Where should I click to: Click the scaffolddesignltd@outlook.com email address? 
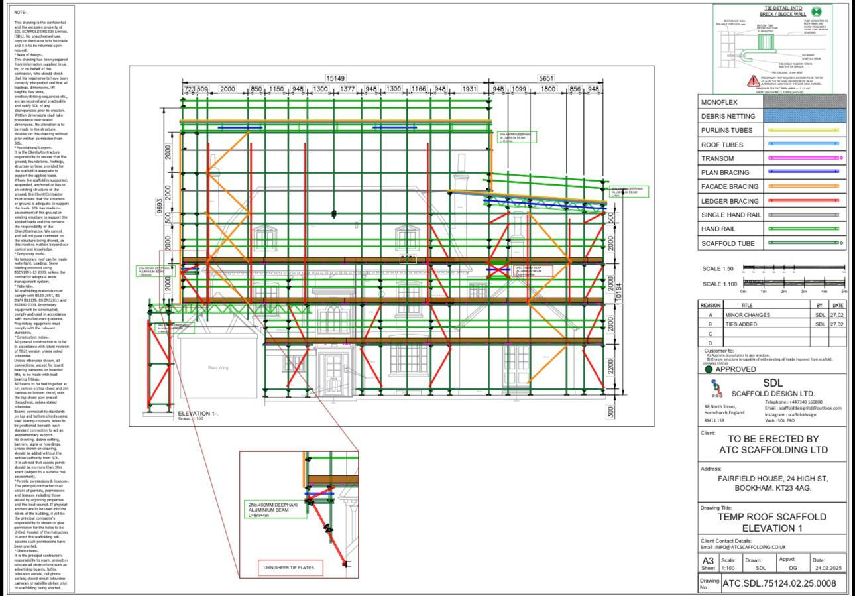[810, 408]
